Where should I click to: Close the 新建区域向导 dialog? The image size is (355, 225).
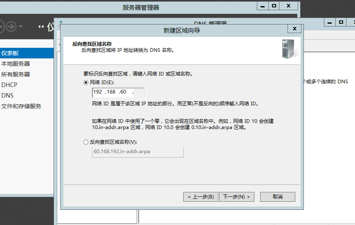[294, 29]
